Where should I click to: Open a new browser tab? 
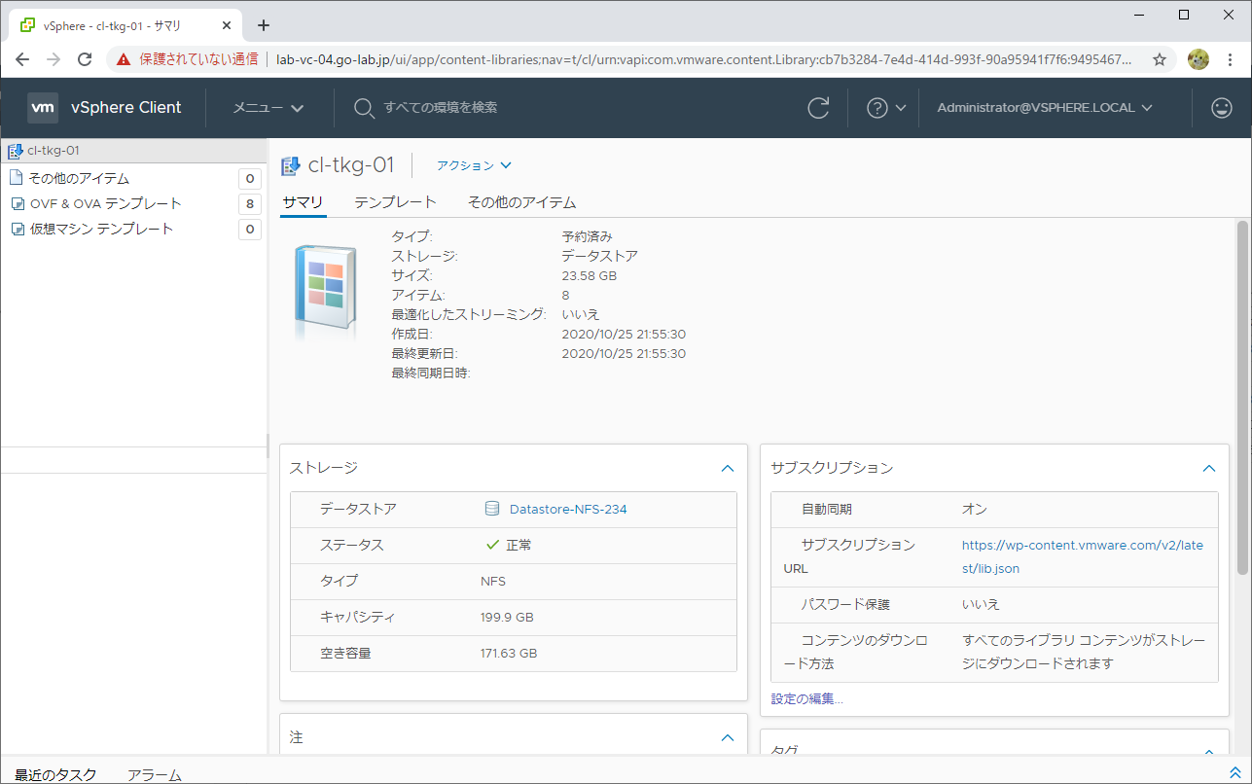[x=263, y=25]
